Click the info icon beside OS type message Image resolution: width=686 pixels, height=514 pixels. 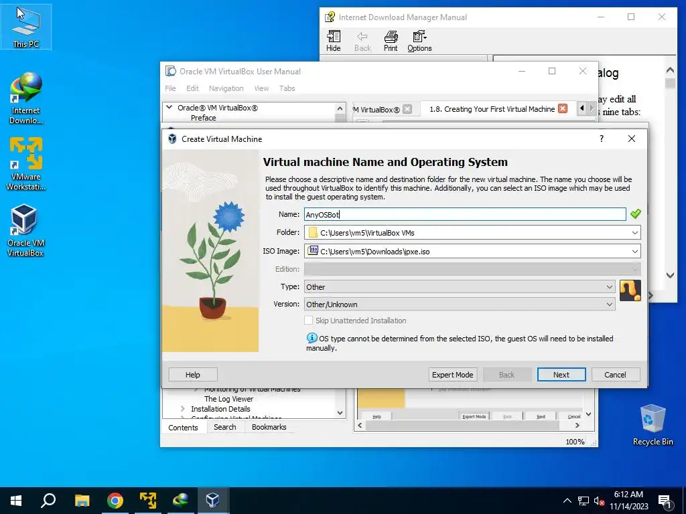coord(312,338)
